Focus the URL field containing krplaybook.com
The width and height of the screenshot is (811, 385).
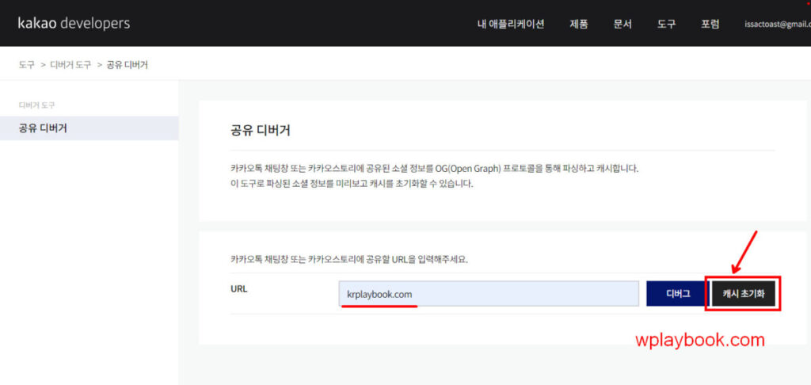tap(488, 294)
